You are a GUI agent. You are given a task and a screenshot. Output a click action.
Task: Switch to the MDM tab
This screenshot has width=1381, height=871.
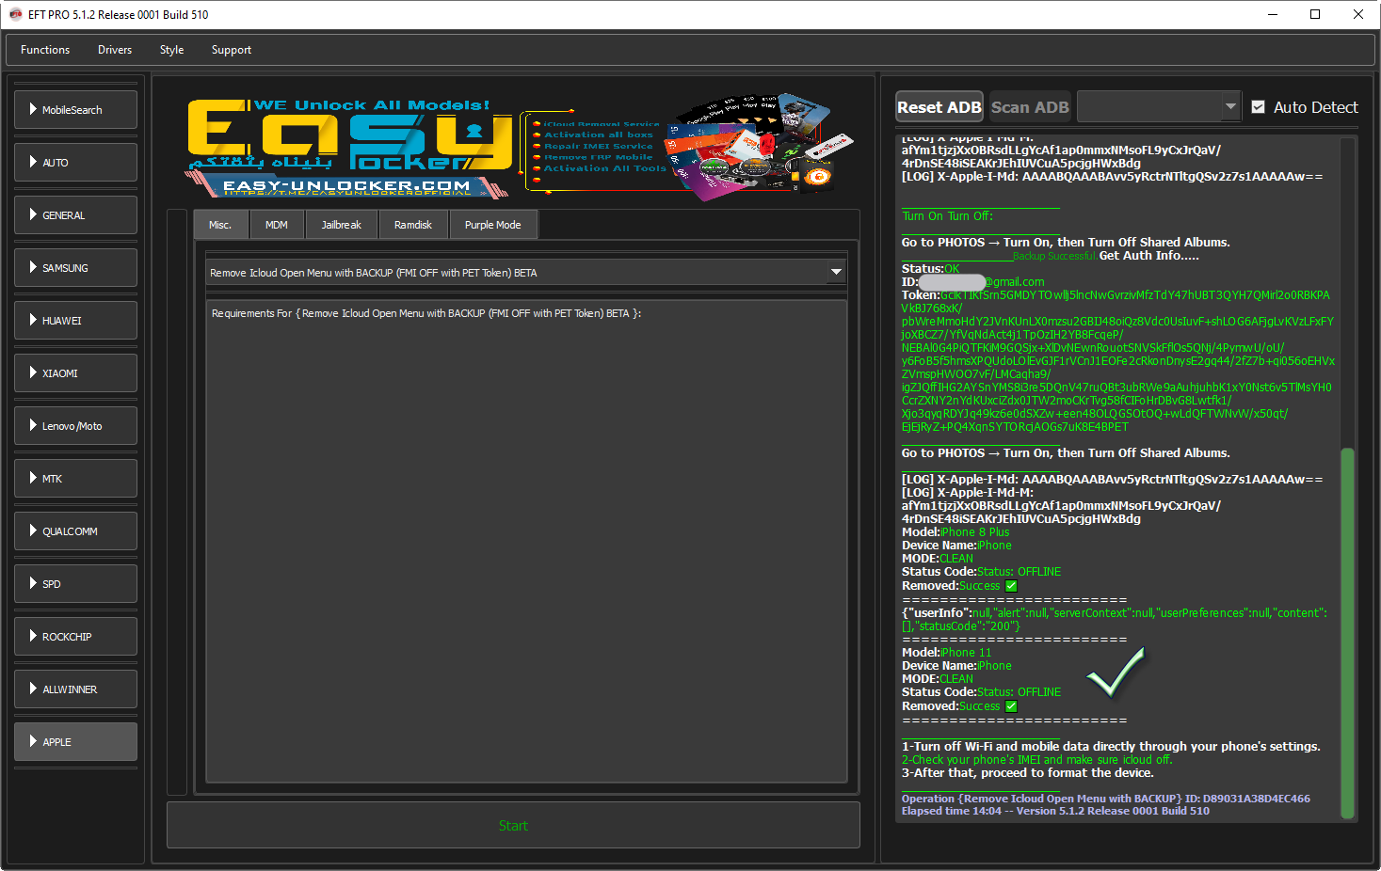277,225
